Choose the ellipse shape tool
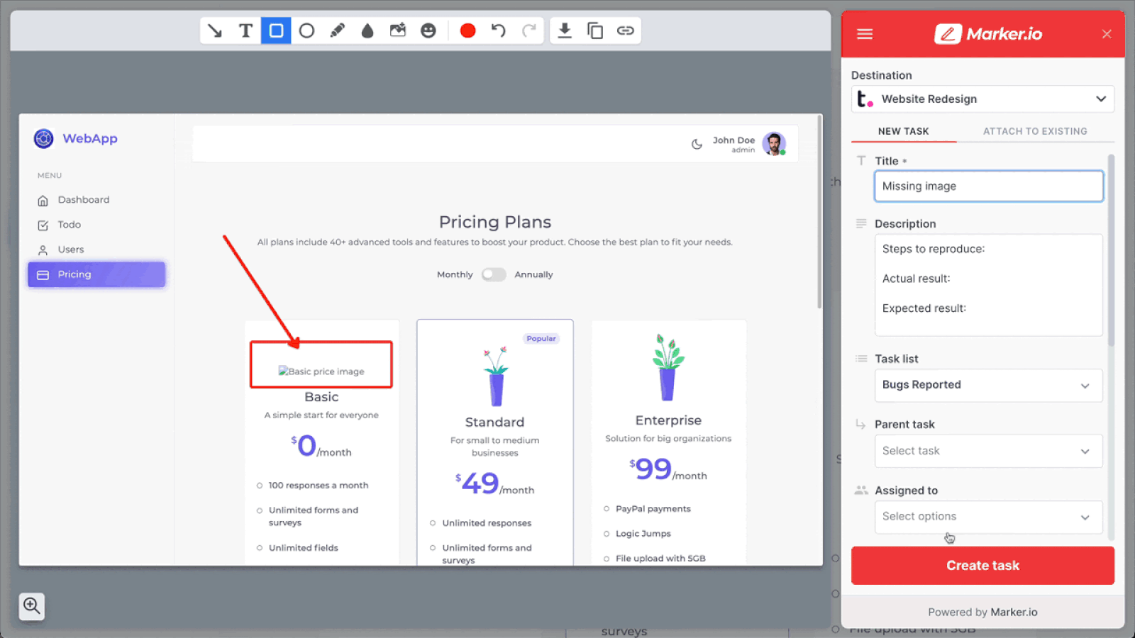 (x=306, y=30)
